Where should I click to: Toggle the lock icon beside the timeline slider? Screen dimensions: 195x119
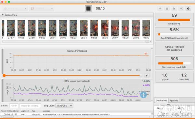[147, 75]
